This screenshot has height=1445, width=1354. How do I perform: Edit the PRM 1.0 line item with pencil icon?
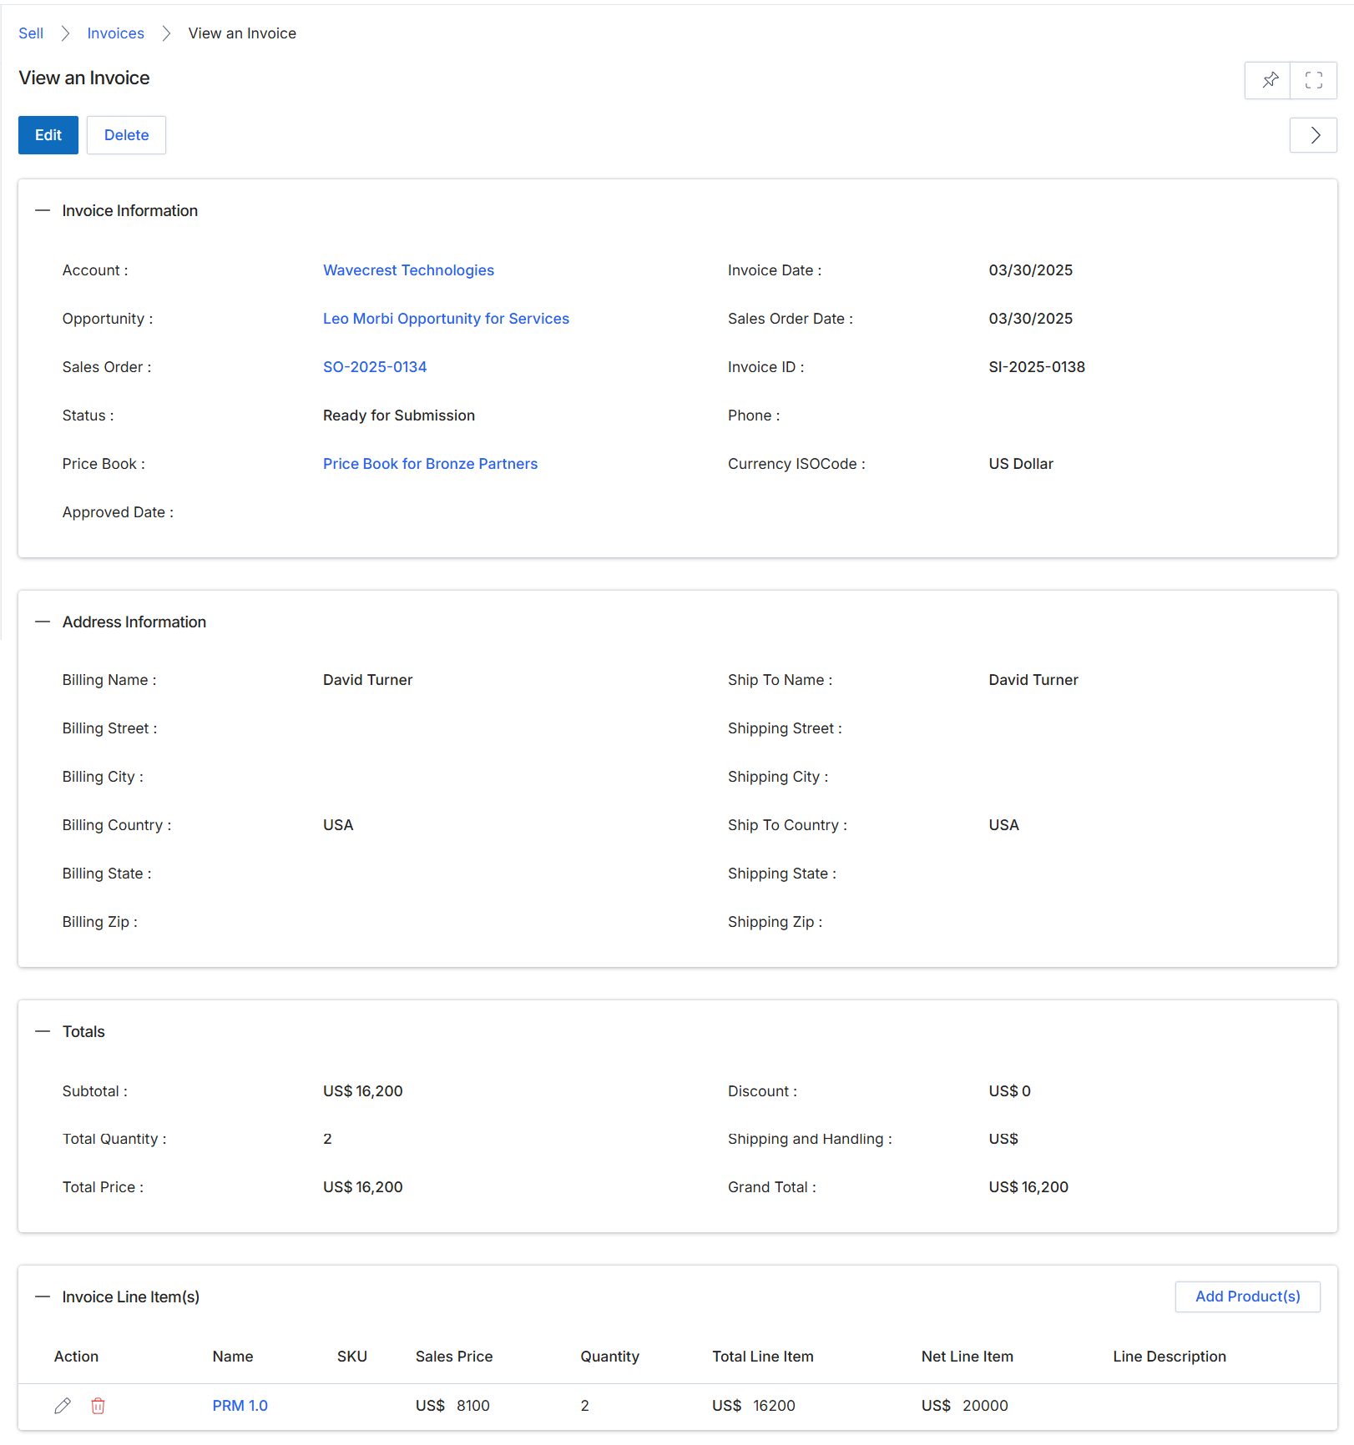click(x=63, y=1406)
